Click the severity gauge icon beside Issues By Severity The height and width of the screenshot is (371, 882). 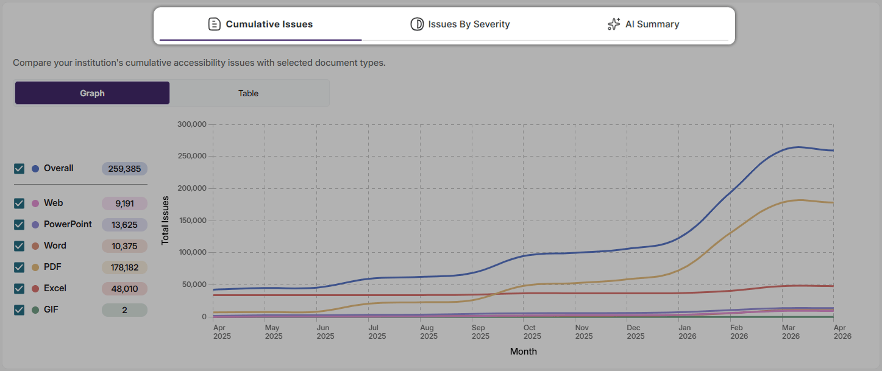click(x=418, y=24)
